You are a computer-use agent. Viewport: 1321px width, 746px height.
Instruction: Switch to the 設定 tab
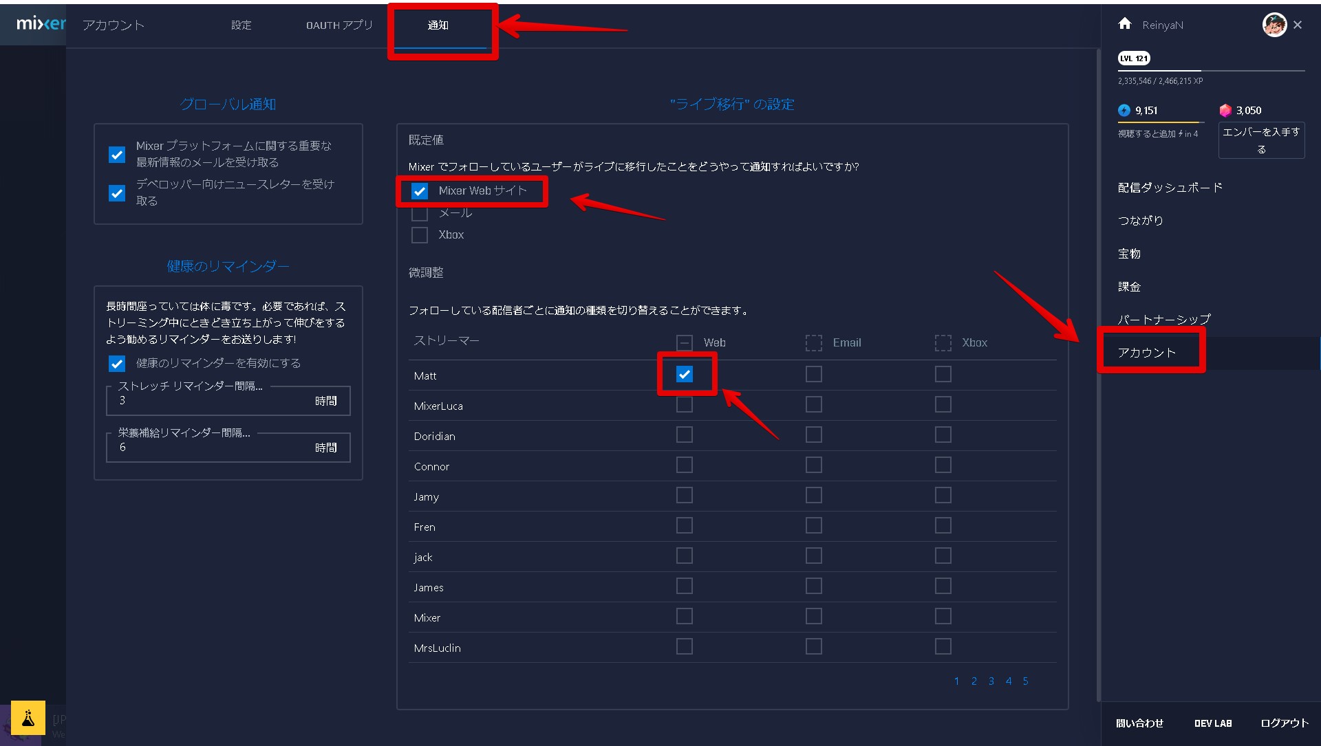(x=241, y=25)
